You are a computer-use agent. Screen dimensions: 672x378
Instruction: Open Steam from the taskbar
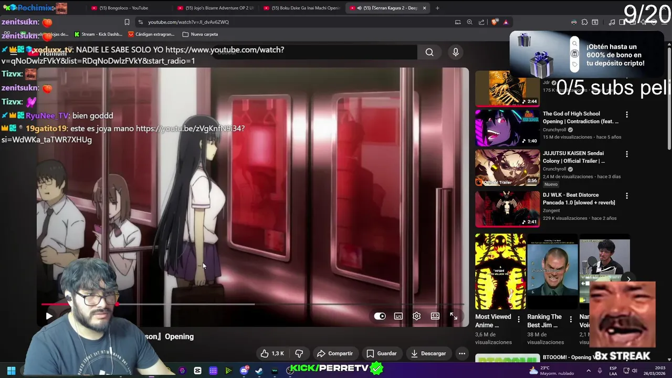click(259, 371)
